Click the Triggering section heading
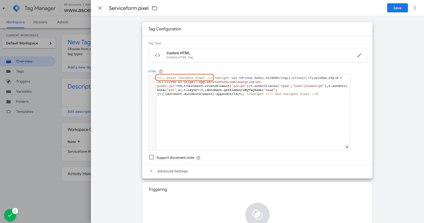 pos(158,189)
